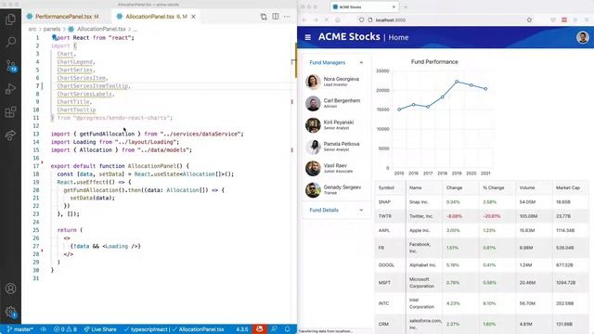594x334 pixels.
Task: Close the ACME Stocks browser tab
Action: point(394,6)
